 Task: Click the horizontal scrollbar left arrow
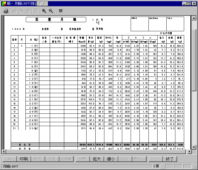(4, 151)
